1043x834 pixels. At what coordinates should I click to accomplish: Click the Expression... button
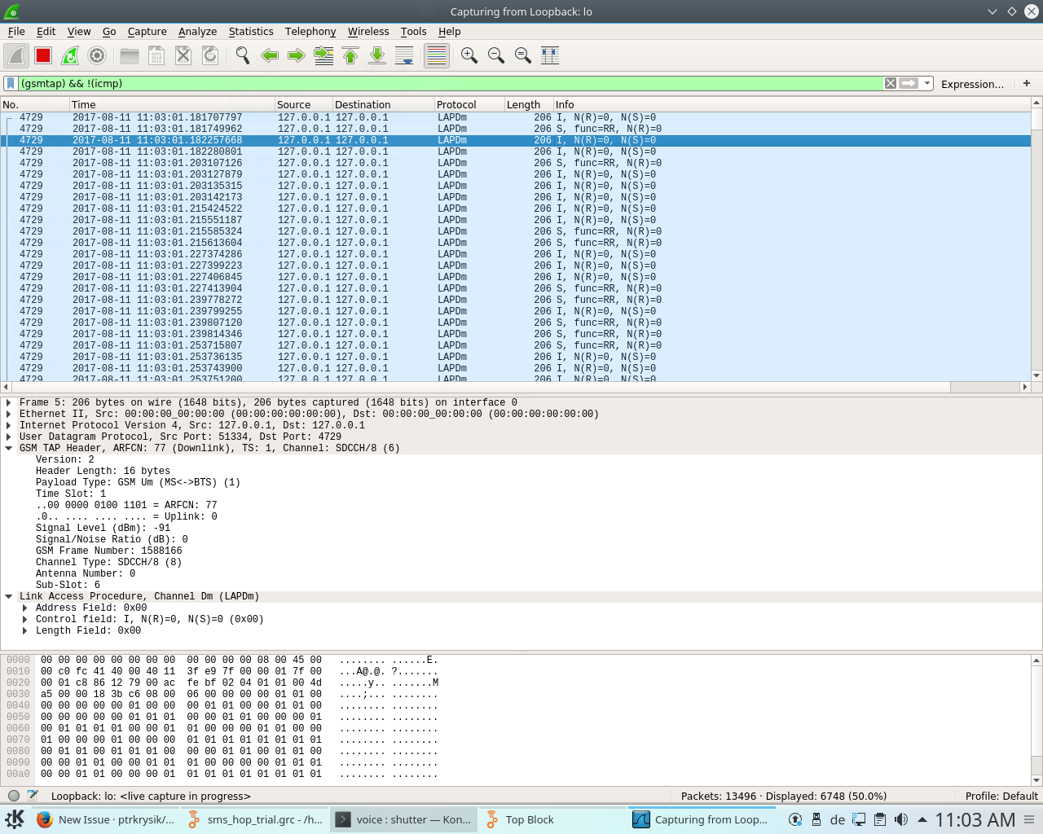click(x=975, y=83)
